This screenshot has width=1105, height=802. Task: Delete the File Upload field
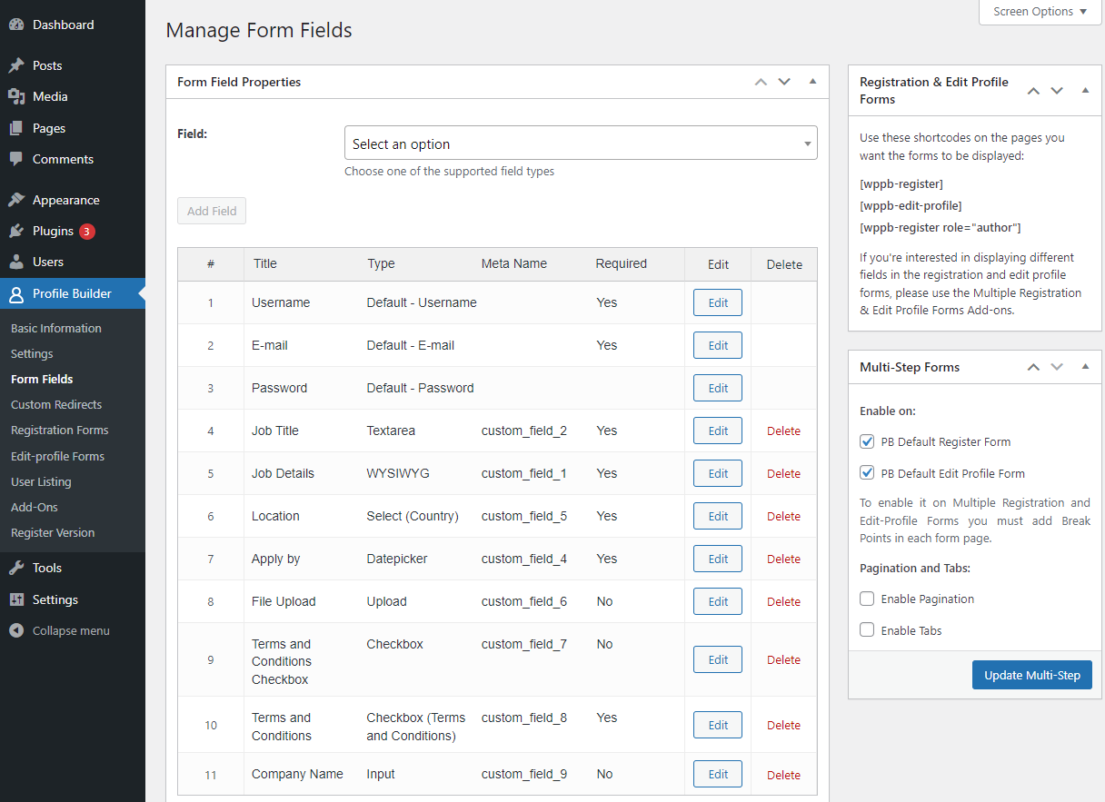point(783,602)
